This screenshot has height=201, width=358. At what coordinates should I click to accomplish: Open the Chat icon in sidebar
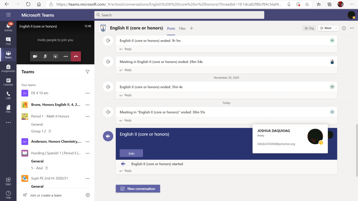click(8, 41)
